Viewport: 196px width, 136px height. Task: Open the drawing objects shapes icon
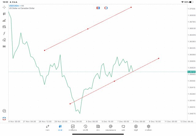4,40
